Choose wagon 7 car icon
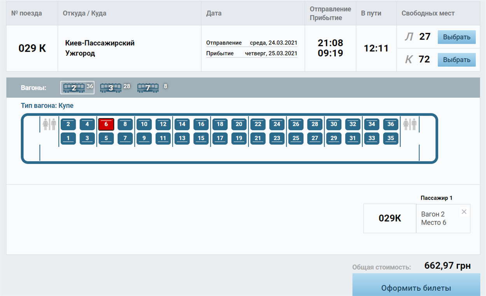486x296 pixels. 148,88
